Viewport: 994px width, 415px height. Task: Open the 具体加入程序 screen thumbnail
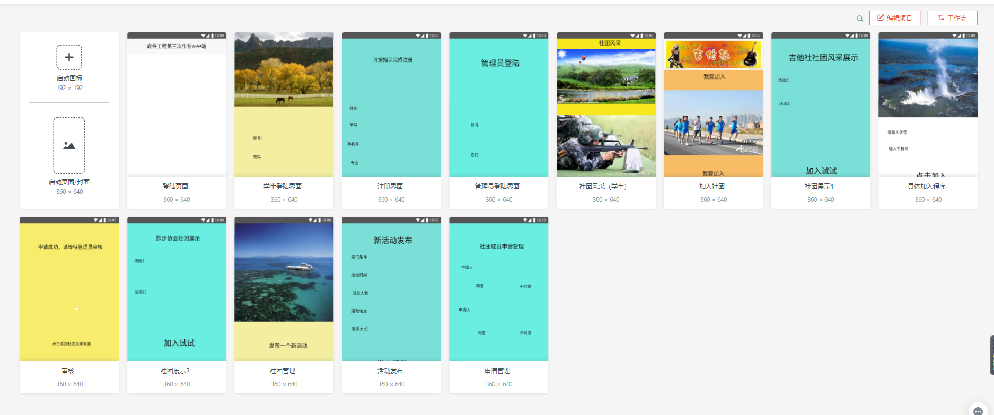(x=928, y=104)
